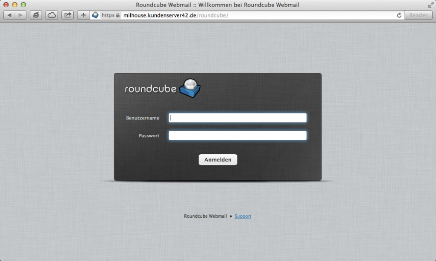The image size is (436, 261).
Task: Click the 'Roundcube Webmail' footer text
Action: 206,216
